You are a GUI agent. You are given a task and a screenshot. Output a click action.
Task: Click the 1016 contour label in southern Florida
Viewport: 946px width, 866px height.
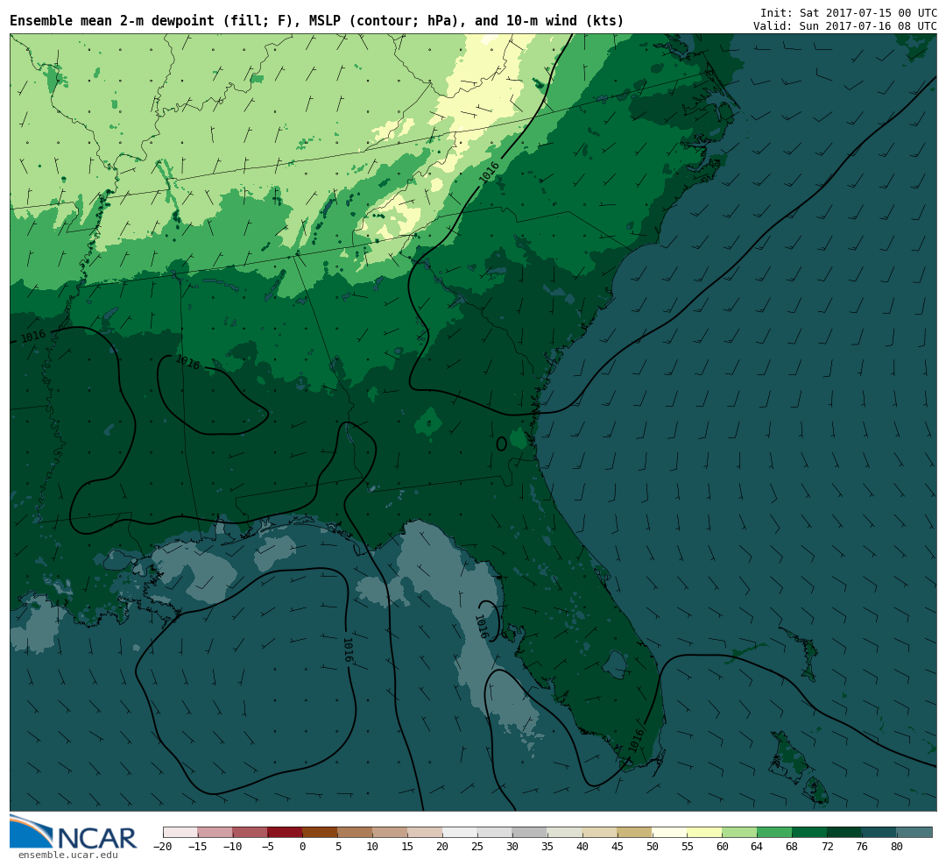tap(637, 740)
